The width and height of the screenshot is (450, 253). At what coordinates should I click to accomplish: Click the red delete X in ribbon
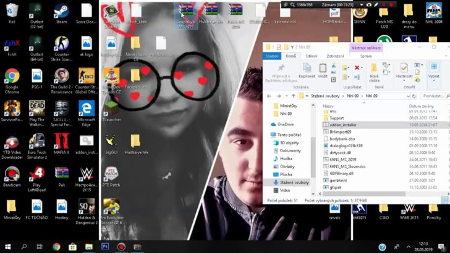pyautogui.click(x=357, y=67)
